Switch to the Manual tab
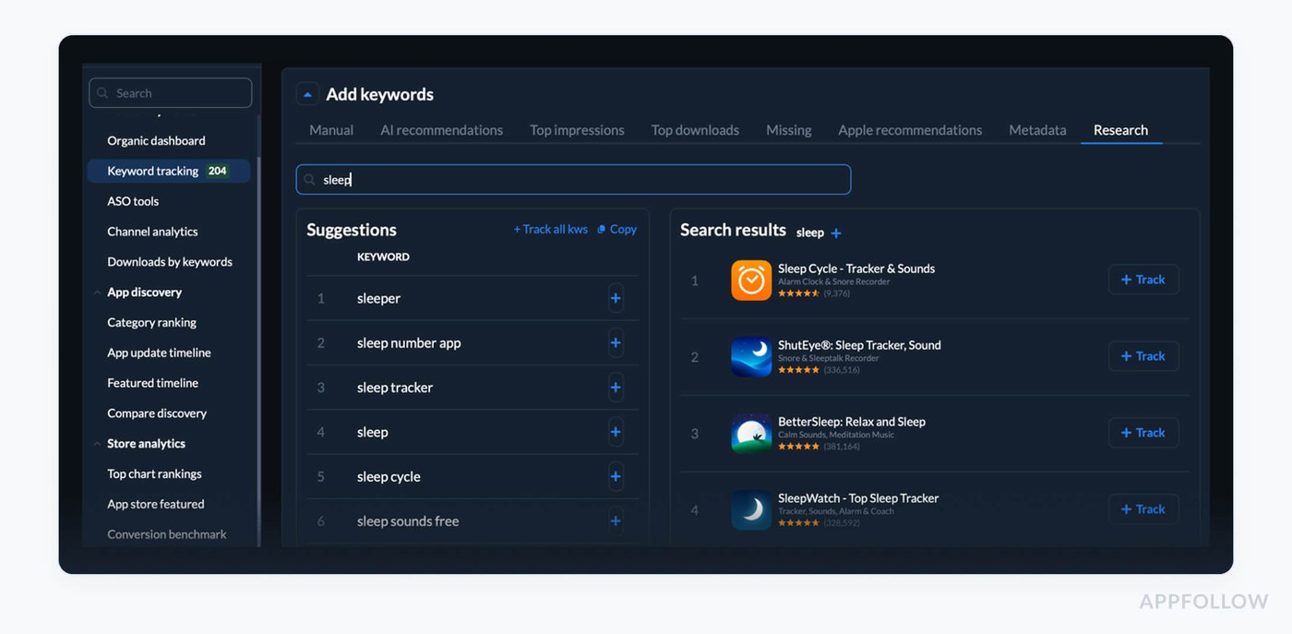Image resolution: width=1292 pixels, height=634 pixels. (330, 129)
